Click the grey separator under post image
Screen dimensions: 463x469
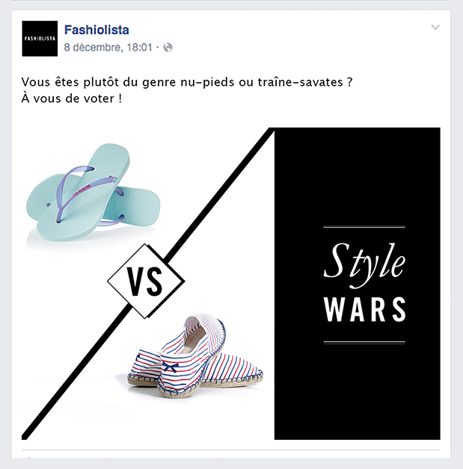(x=231, y=450)
